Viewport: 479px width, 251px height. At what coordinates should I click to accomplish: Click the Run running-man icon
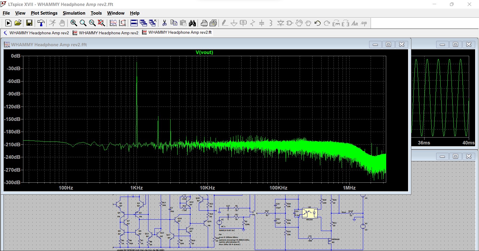pyautogui.click(x=52, y=23)
